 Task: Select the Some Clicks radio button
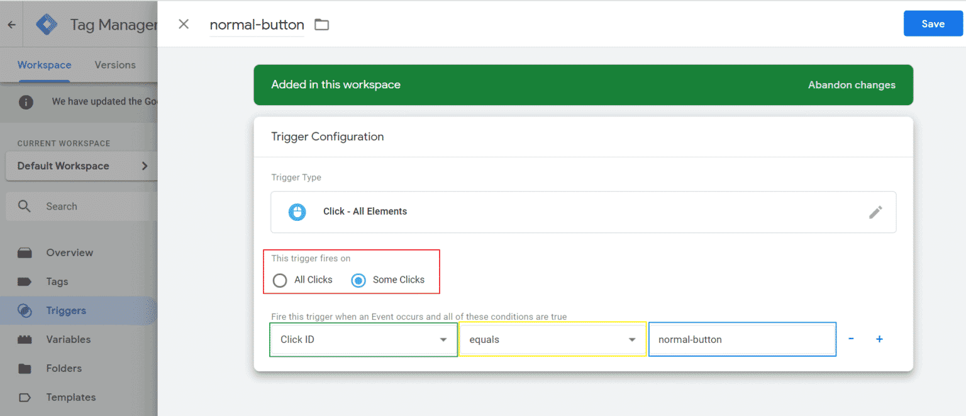coord(358,280)
